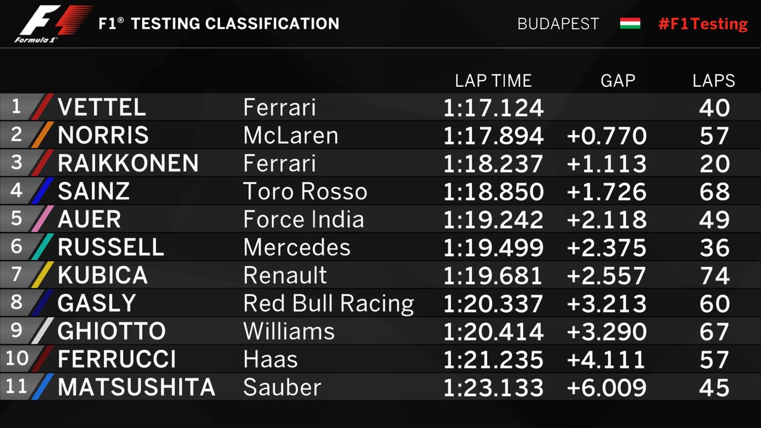
Task: Click the position 10 number badge
Action: pos(16,359)
